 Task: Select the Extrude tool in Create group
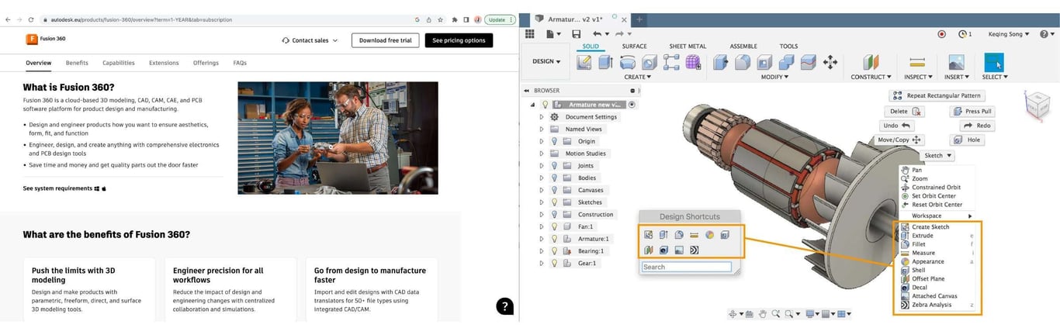[606, 63]
